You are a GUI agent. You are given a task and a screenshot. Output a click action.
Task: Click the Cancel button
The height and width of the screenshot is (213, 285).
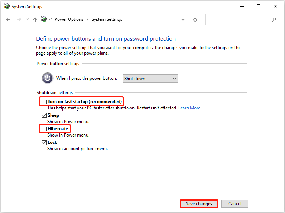[x=235, y=204]
